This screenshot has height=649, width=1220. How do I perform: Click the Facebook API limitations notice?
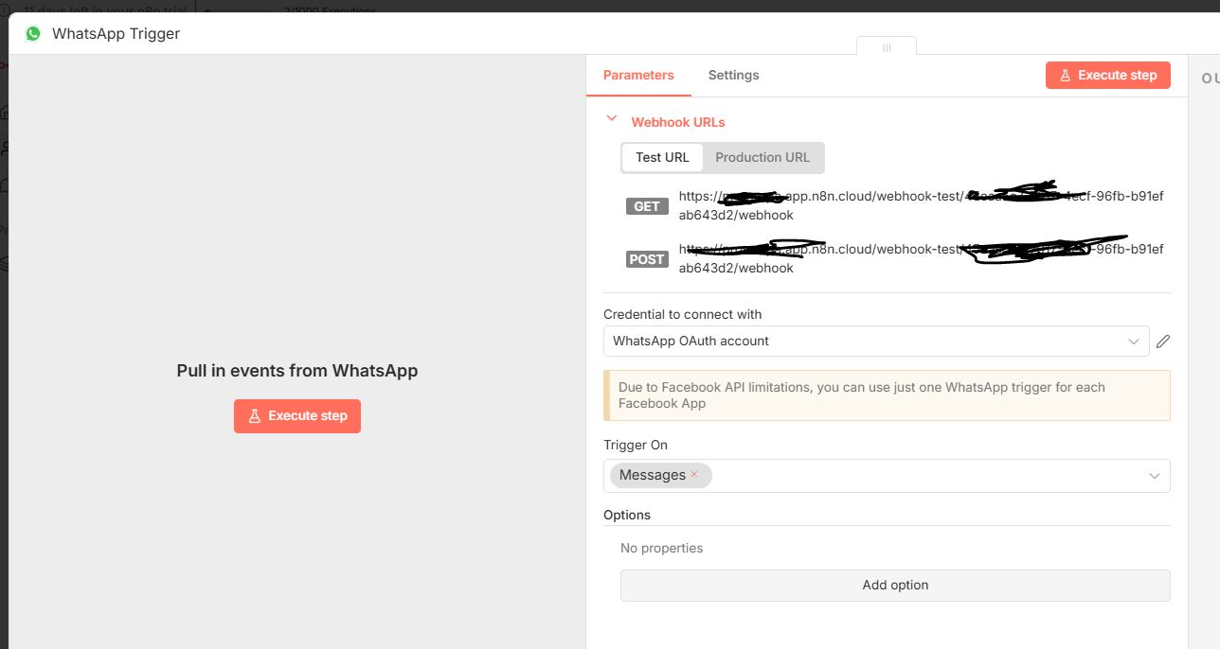point(887,395)
